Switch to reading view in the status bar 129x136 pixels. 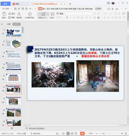76,134
